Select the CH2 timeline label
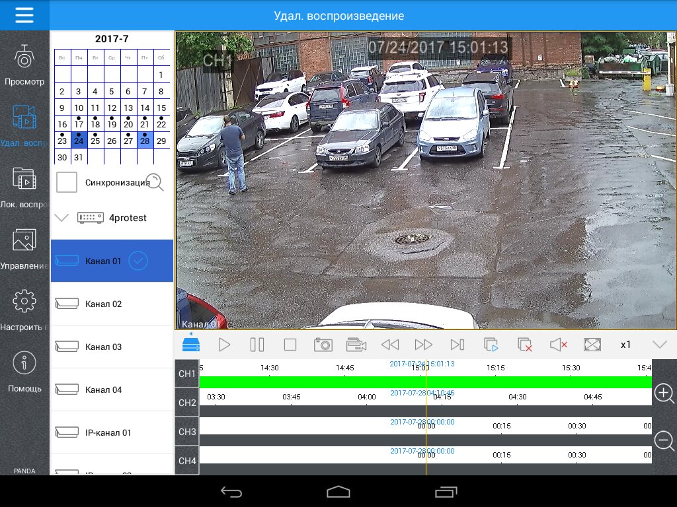Screen dimensions: 677x507 (187, 402)
